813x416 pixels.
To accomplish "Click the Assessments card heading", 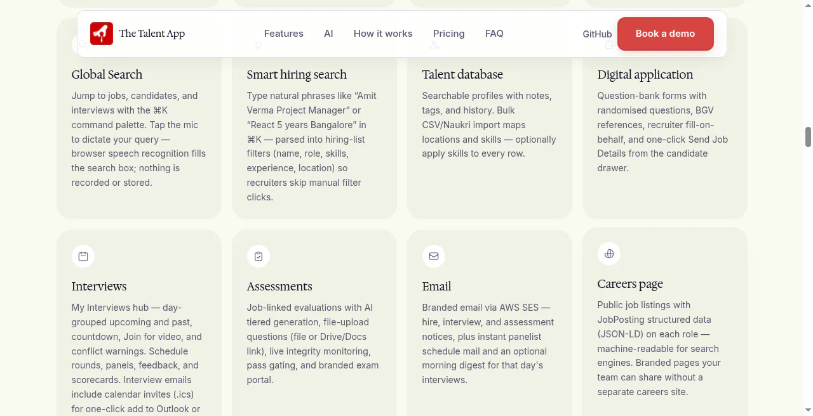I will click(x=279, y=286).
